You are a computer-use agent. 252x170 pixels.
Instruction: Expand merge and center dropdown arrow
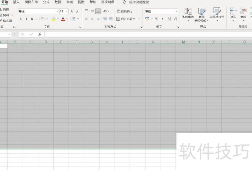coord(139,19)
